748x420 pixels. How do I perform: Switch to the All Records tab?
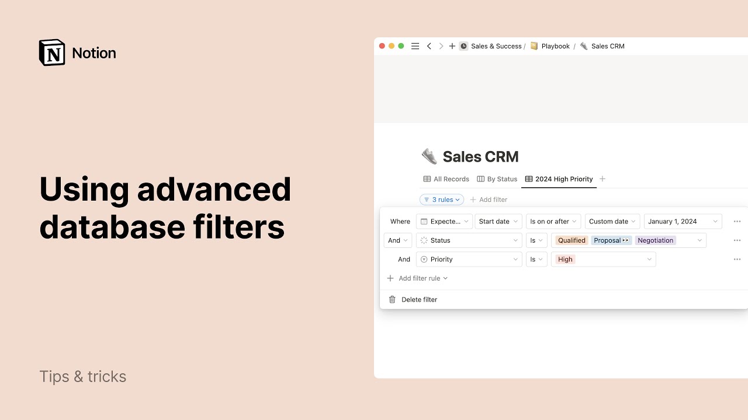pos(451,178)
